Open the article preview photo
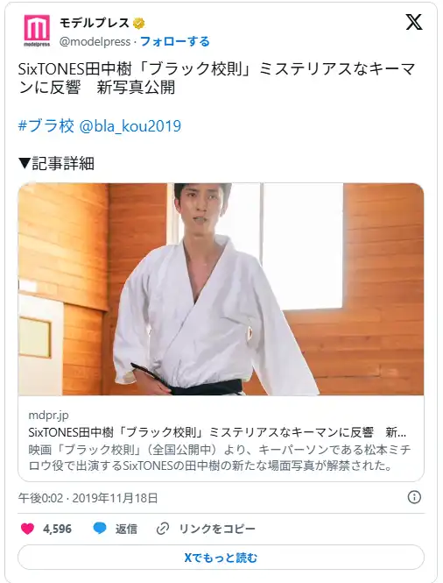 point(221,289)
